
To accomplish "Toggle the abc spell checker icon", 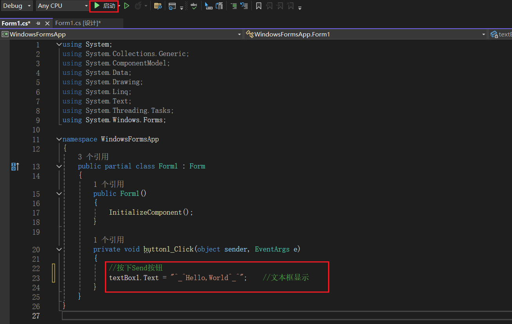I will [194, 6].
